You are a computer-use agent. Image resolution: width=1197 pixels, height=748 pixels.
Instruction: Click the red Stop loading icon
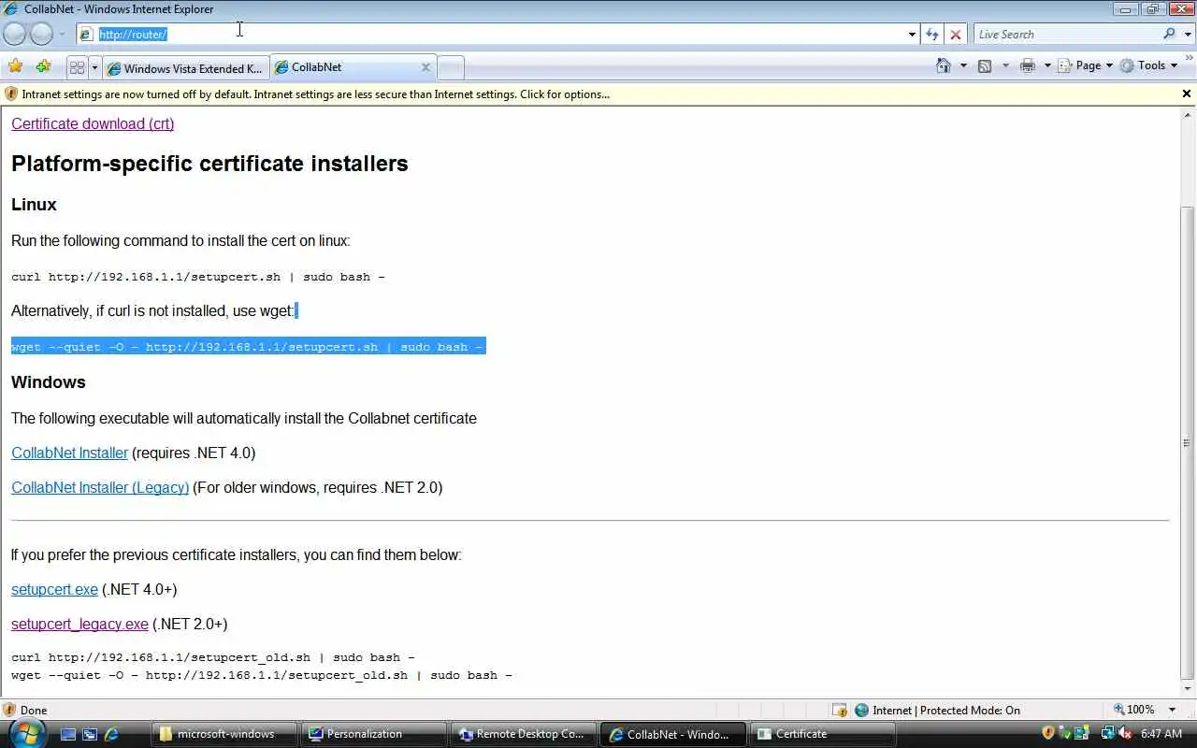coord(956,35)
